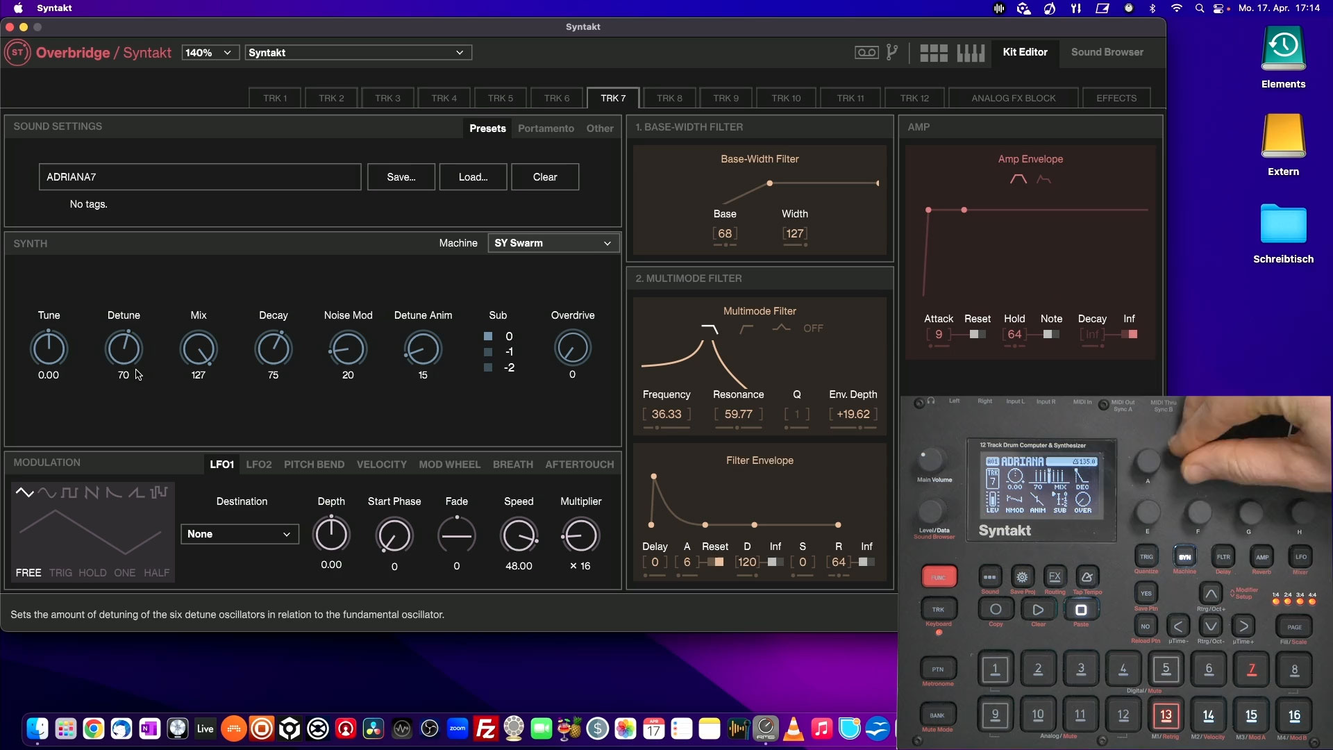Open the MOD WHEEL modulation tab
Image resolution: width=1333 pixels, height=750 pixels.
(449, 465)
